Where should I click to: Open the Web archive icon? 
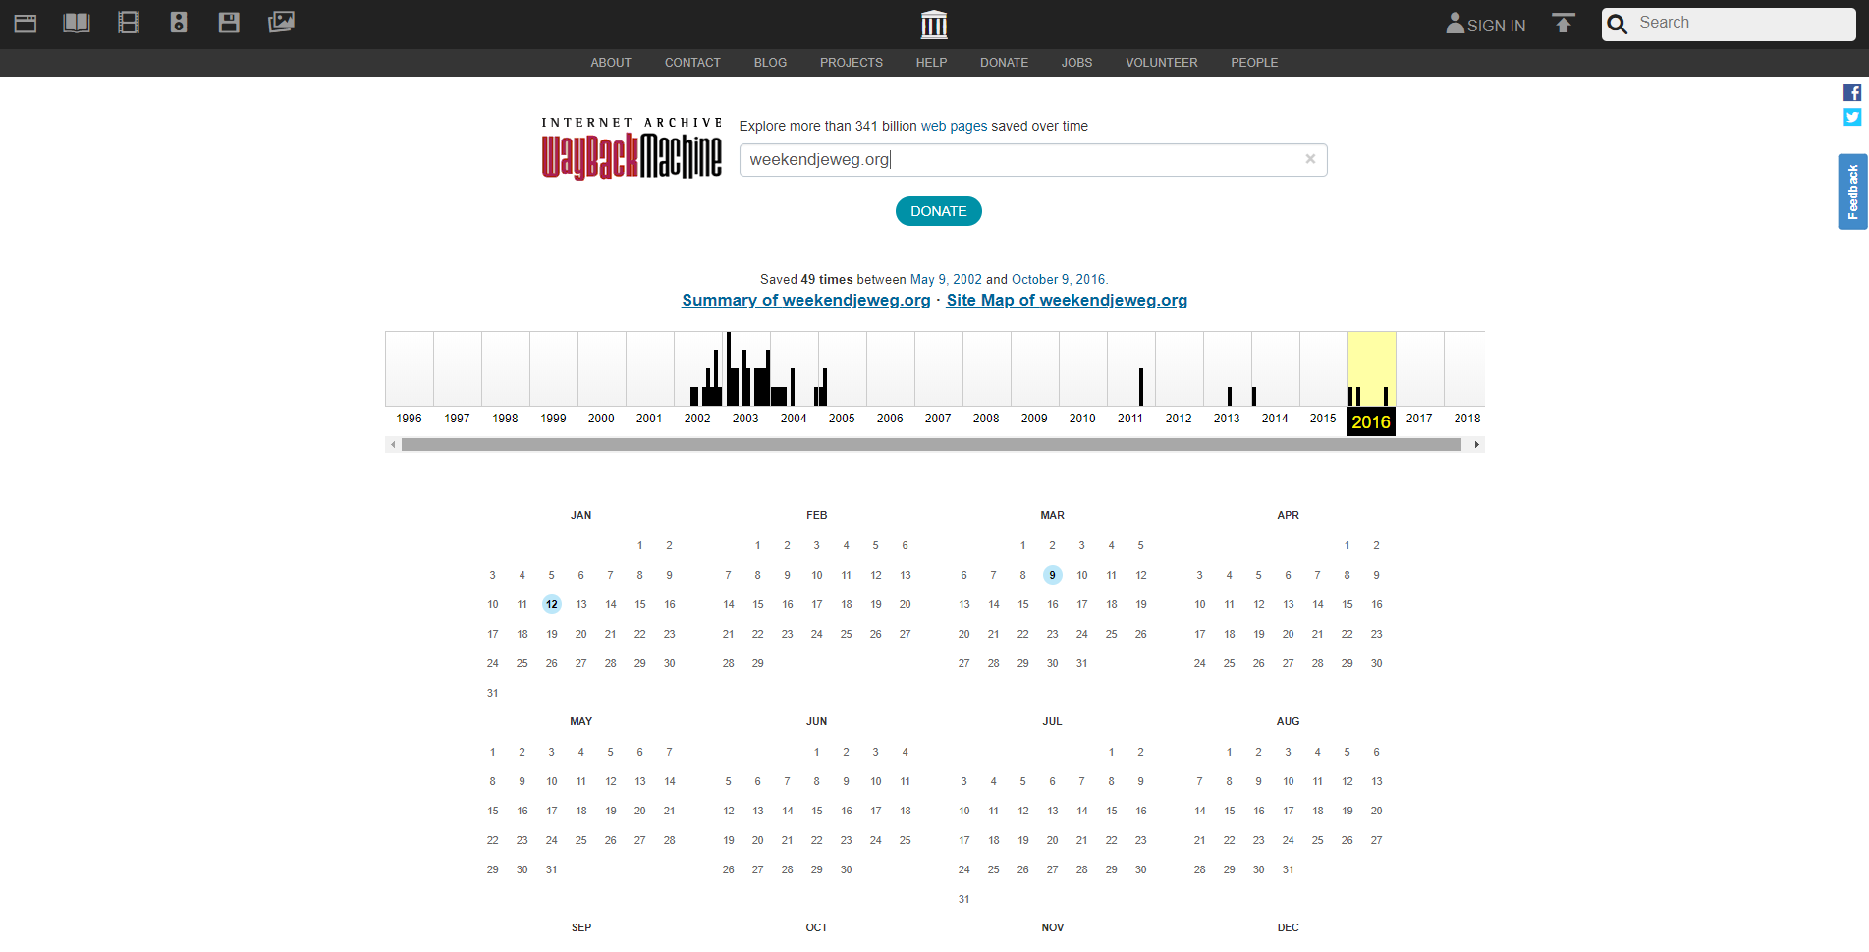pos(26,23)
